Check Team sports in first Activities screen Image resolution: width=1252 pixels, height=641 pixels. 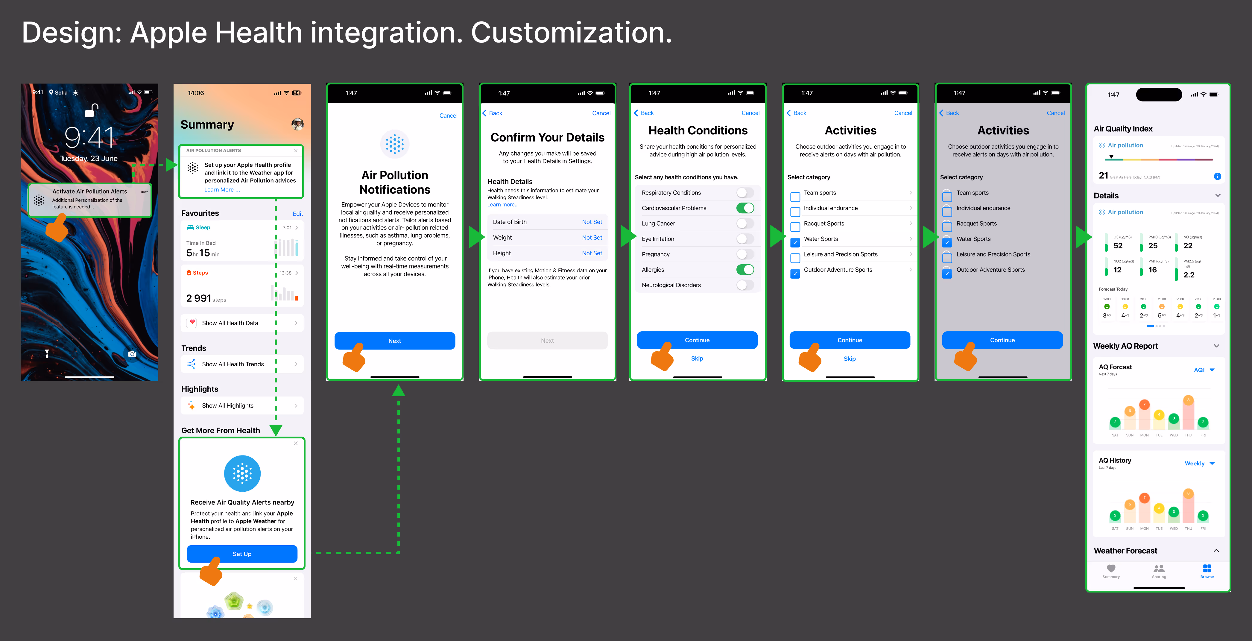tap(795, 197)
